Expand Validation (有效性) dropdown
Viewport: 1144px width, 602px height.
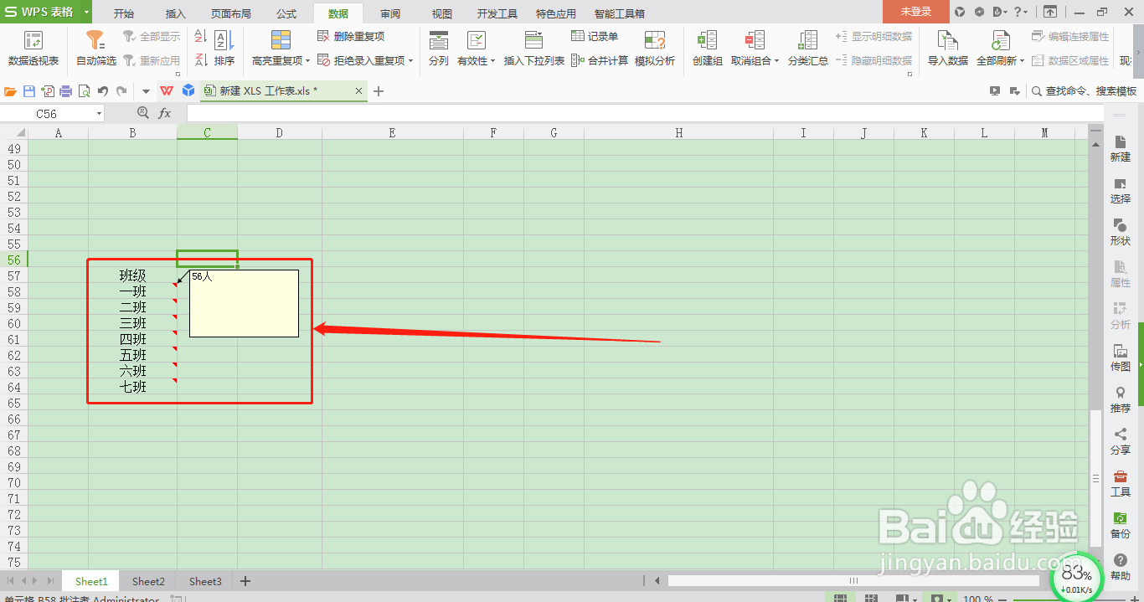point(492,61)
